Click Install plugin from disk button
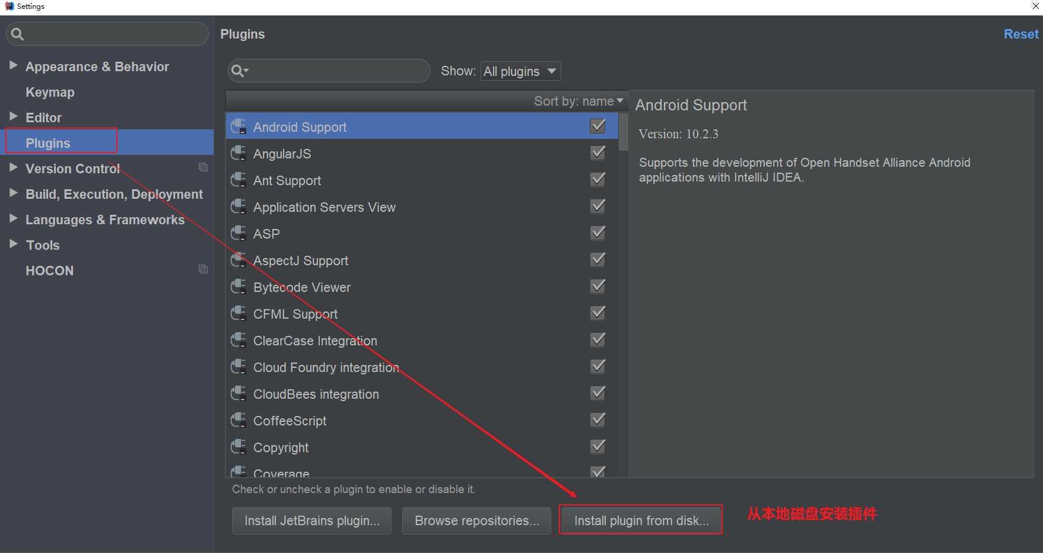1043x553 pixels. (x=641, y=520)
